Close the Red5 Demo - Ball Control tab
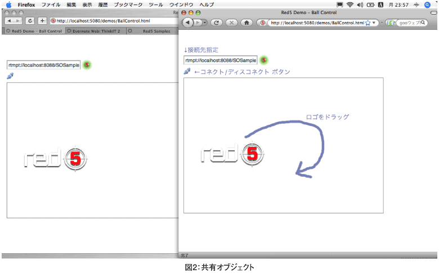 pyautogui.click(x=8, y=31)
